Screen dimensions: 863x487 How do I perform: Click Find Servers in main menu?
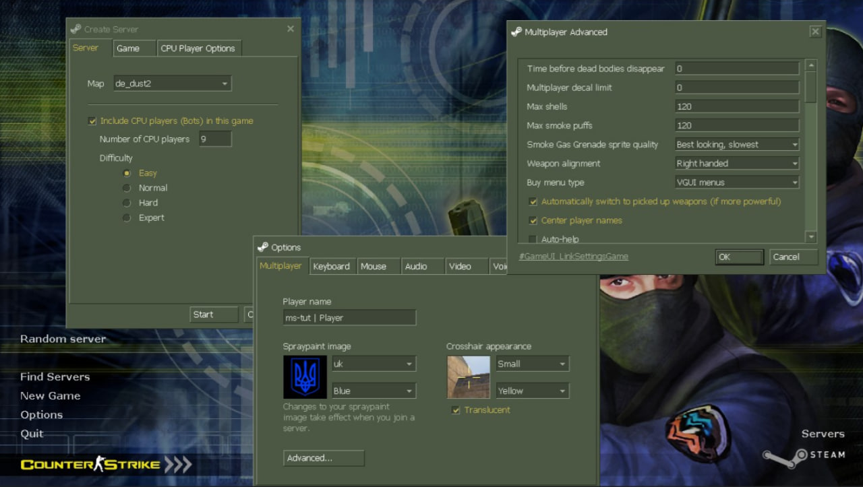click(55, 377)
